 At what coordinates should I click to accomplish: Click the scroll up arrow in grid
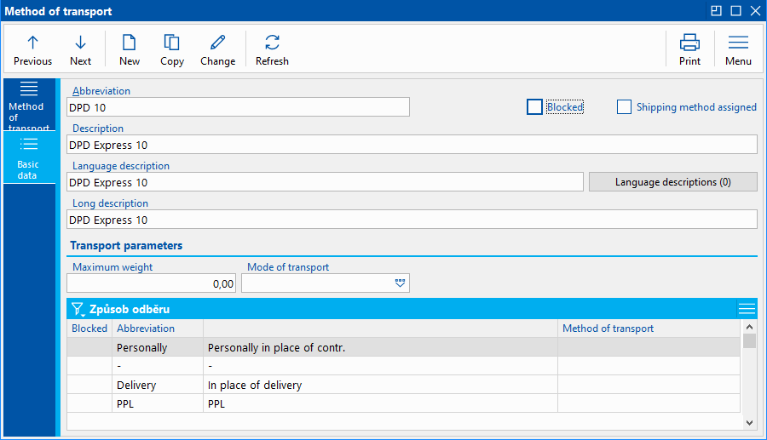coord(749,327)
